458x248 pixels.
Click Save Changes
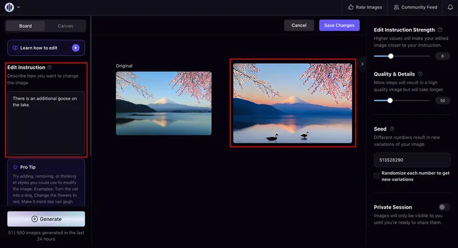point(339,25)
